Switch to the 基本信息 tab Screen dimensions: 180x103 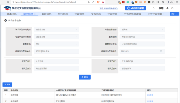[12, 14]
